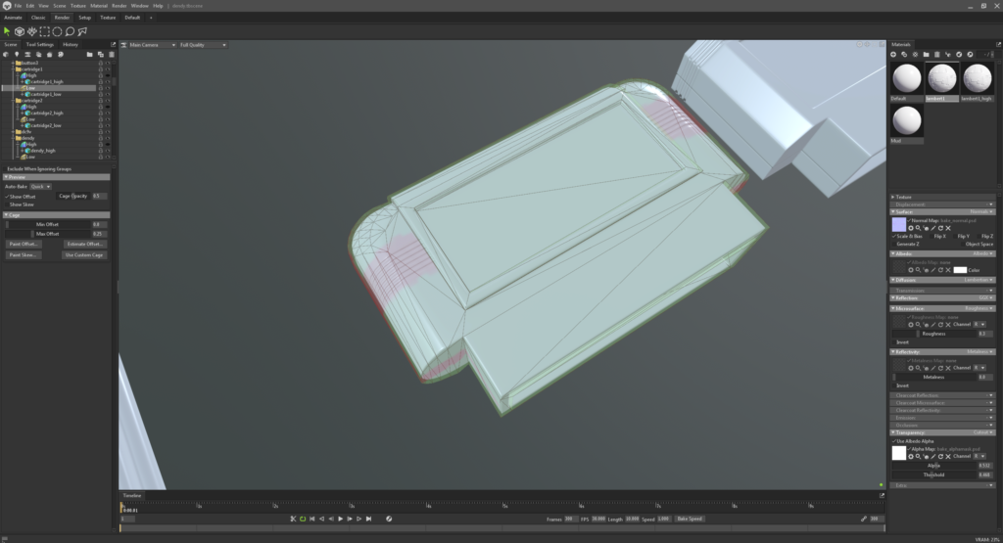Enable the Show Skew checkbox
This screenshot has width=1003, height=543.
[6, 204]
